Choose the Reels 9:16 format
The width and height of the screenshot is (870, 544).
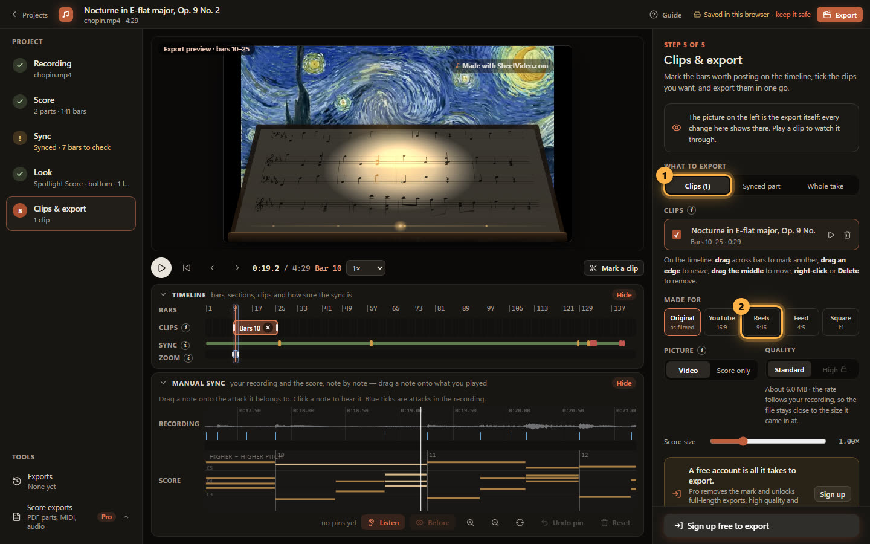[x=761, y=322]
